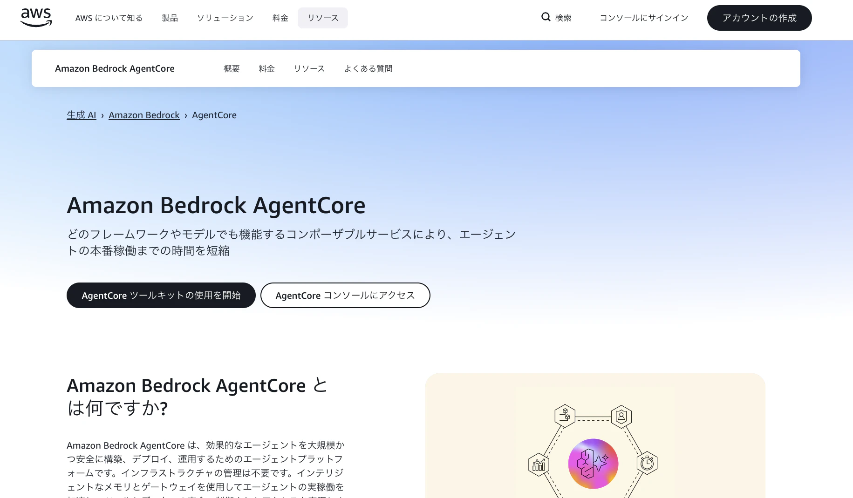
Task: Click the user identity hexagon icon
Action: tap(621, 416)
